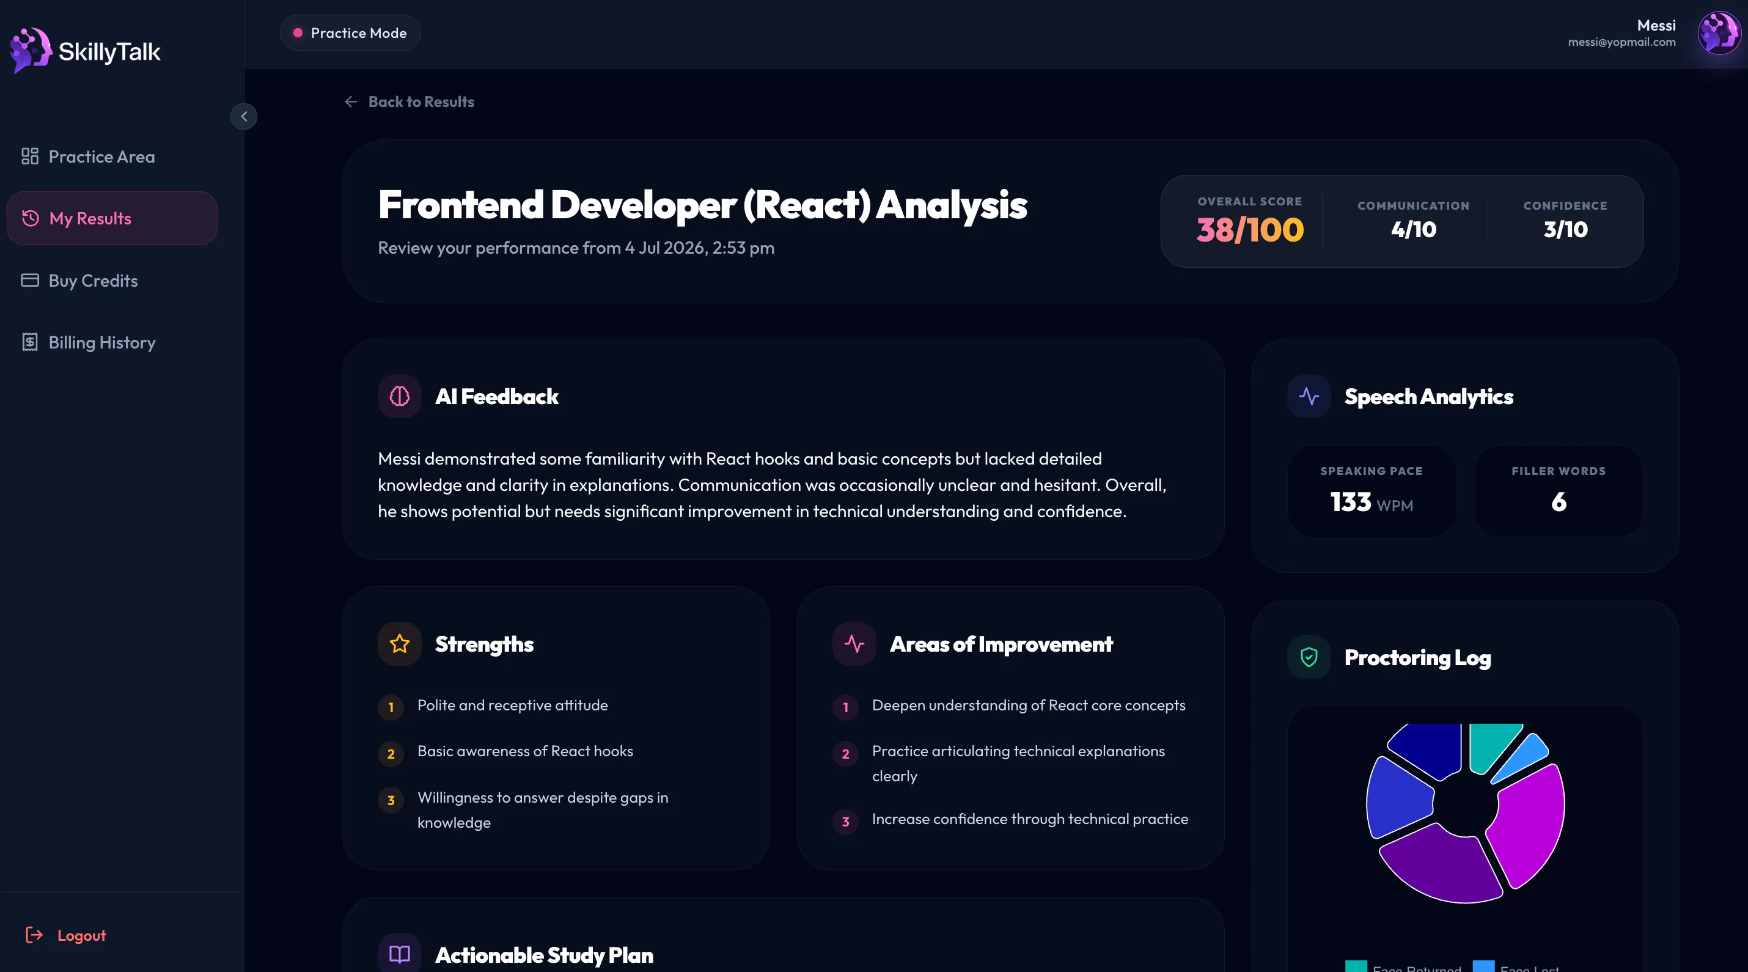Click the SkillyTalk brand name

coord(109,51)
